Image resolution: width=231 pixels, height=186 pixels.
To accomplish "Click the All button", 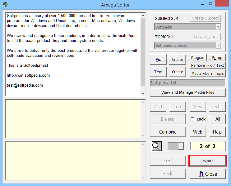I will click(217, 119).
